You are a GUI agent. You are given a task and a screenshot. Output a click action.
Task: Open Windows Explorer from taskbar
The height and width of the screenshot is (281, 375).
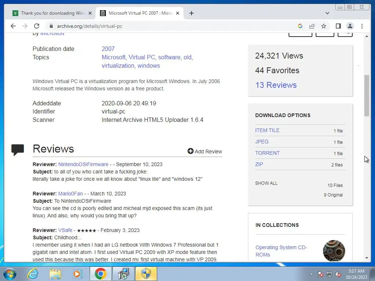click(55, 274)
